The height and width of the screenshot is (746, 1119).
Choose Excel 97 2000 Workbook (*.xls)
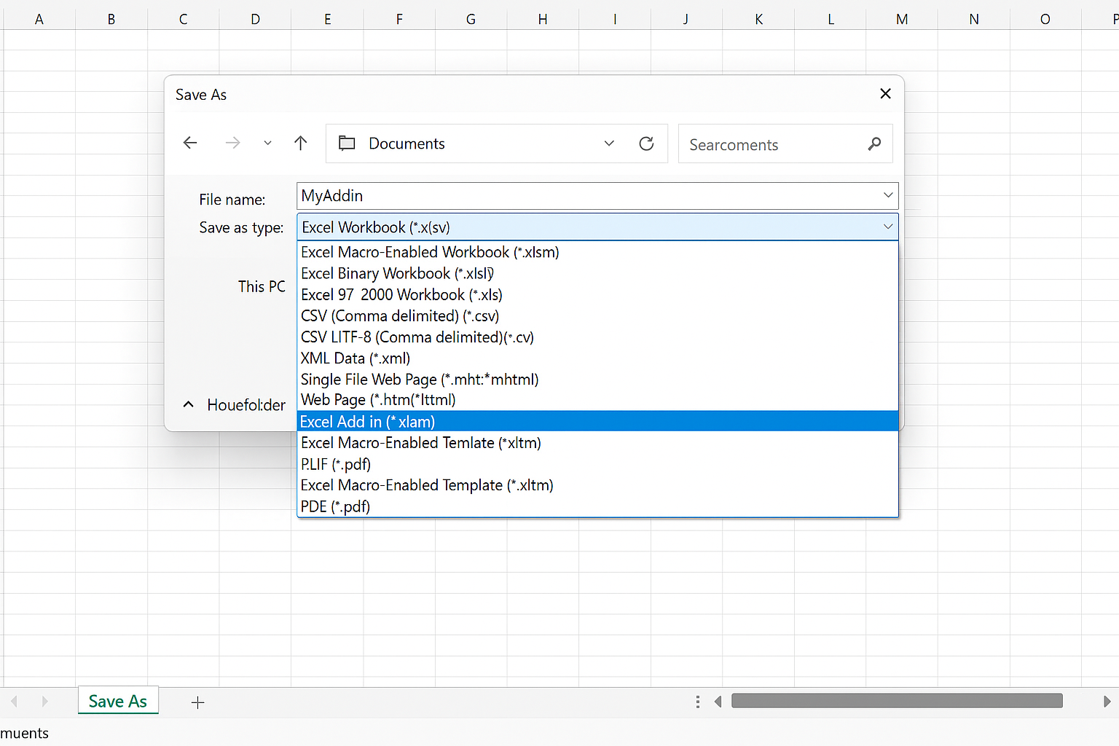point(597,294)
